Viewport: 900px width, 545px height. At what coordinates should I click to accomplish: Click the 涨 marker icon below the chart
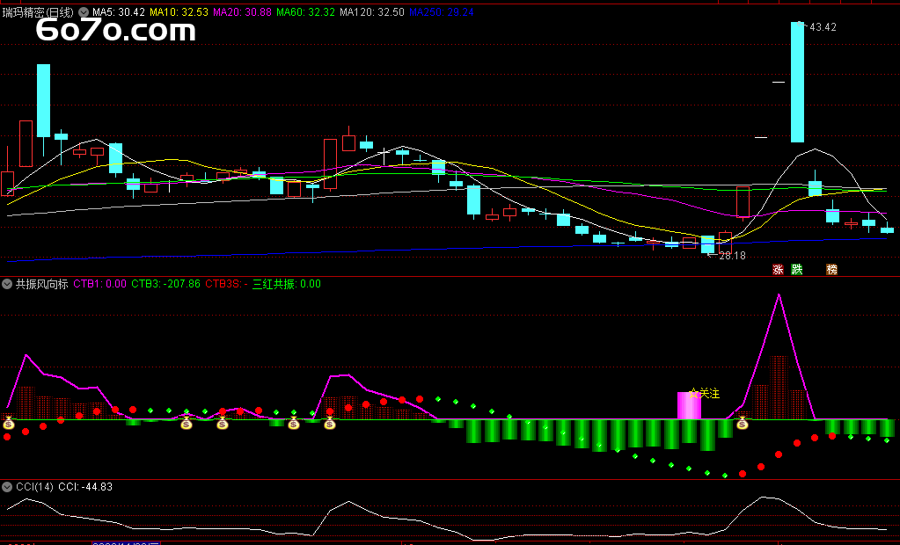pos(778,270)
